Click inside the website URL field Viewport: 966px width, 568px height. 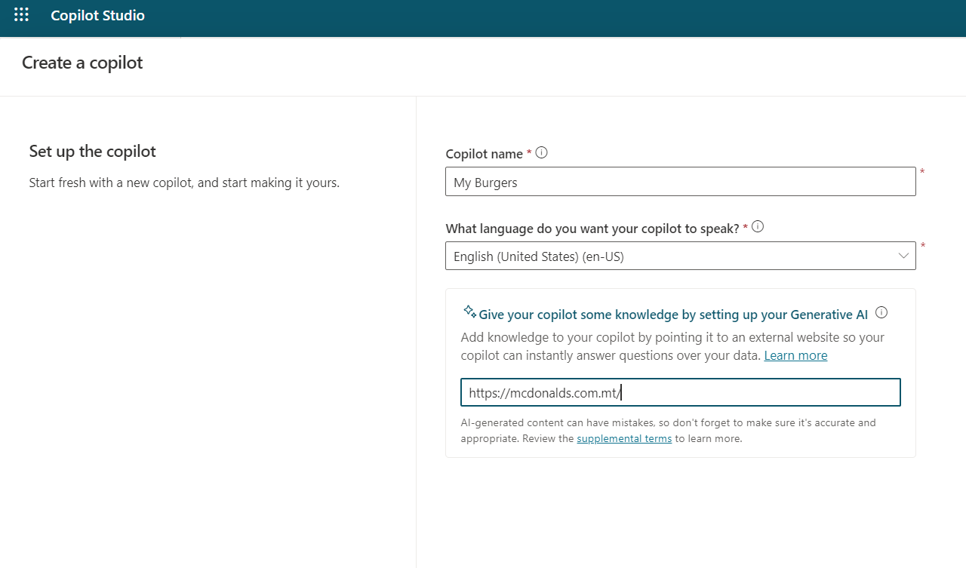(680, 391)
